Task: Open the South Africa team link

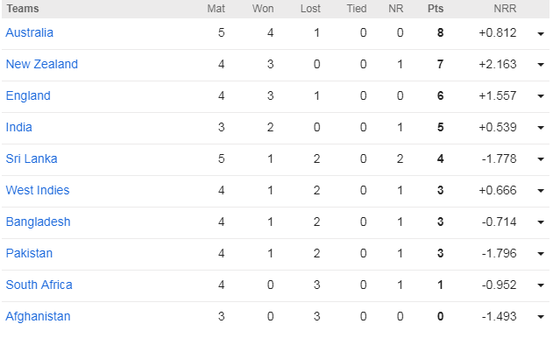Action: tap(39, 285)
